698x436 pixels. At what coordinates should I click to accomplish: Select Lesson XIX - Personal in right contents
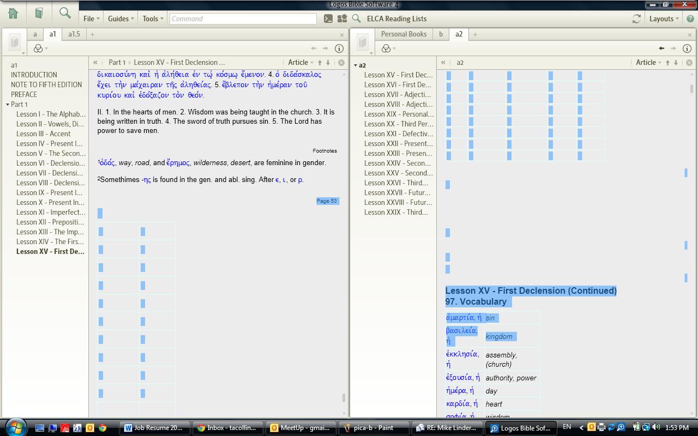(x=399, y=114)
